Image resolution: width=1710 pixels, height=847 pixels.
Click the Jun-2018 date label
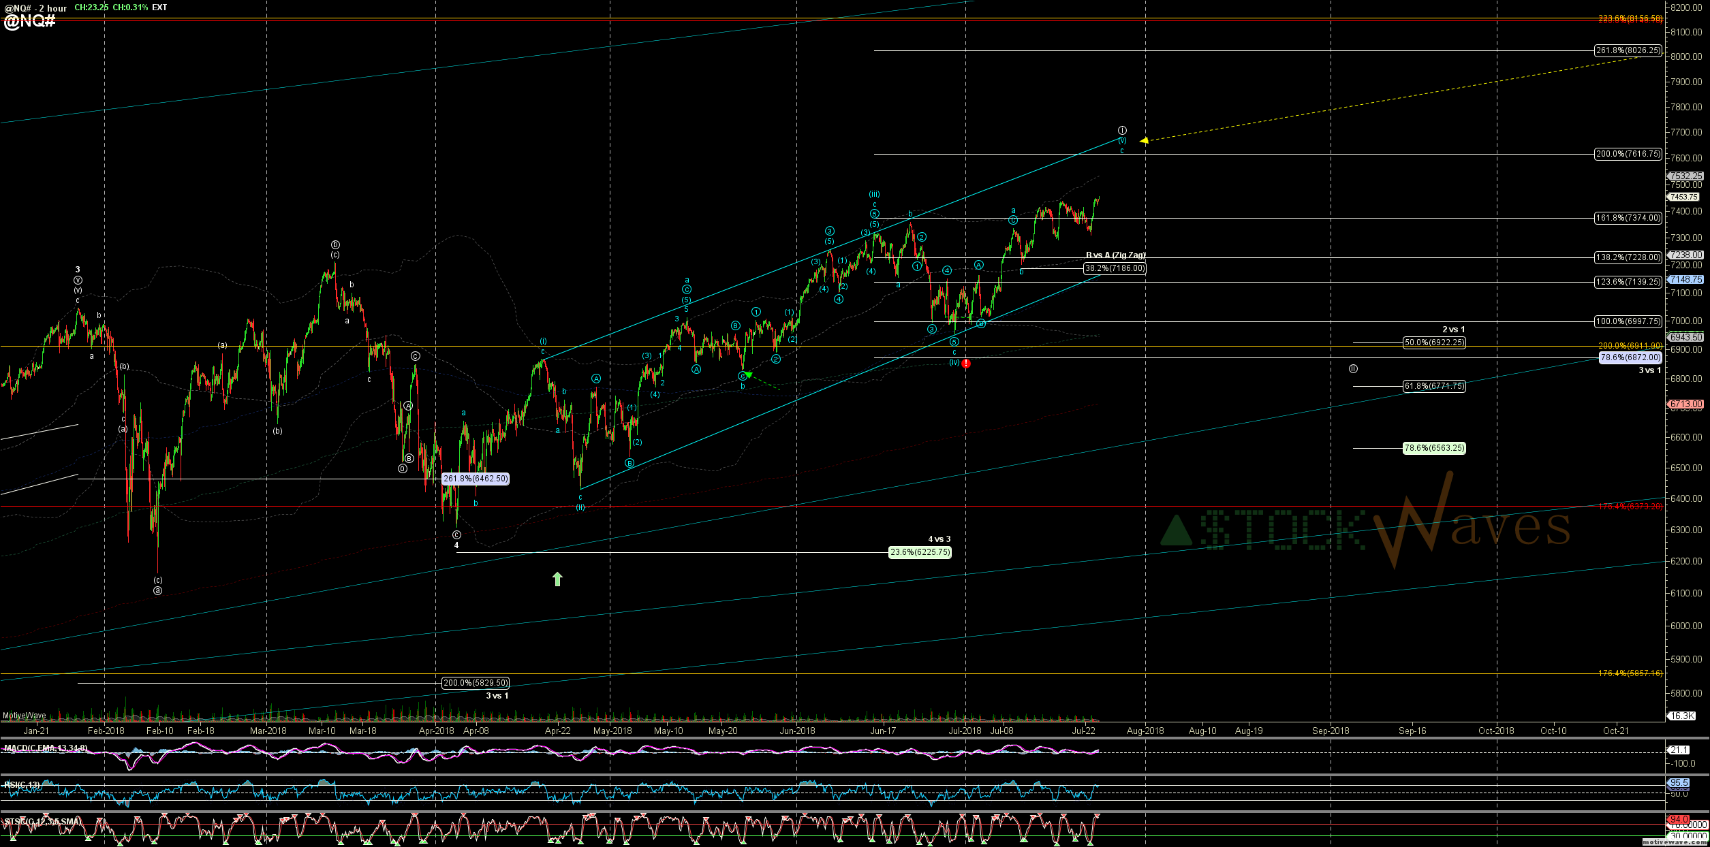(x=797, y=731)
